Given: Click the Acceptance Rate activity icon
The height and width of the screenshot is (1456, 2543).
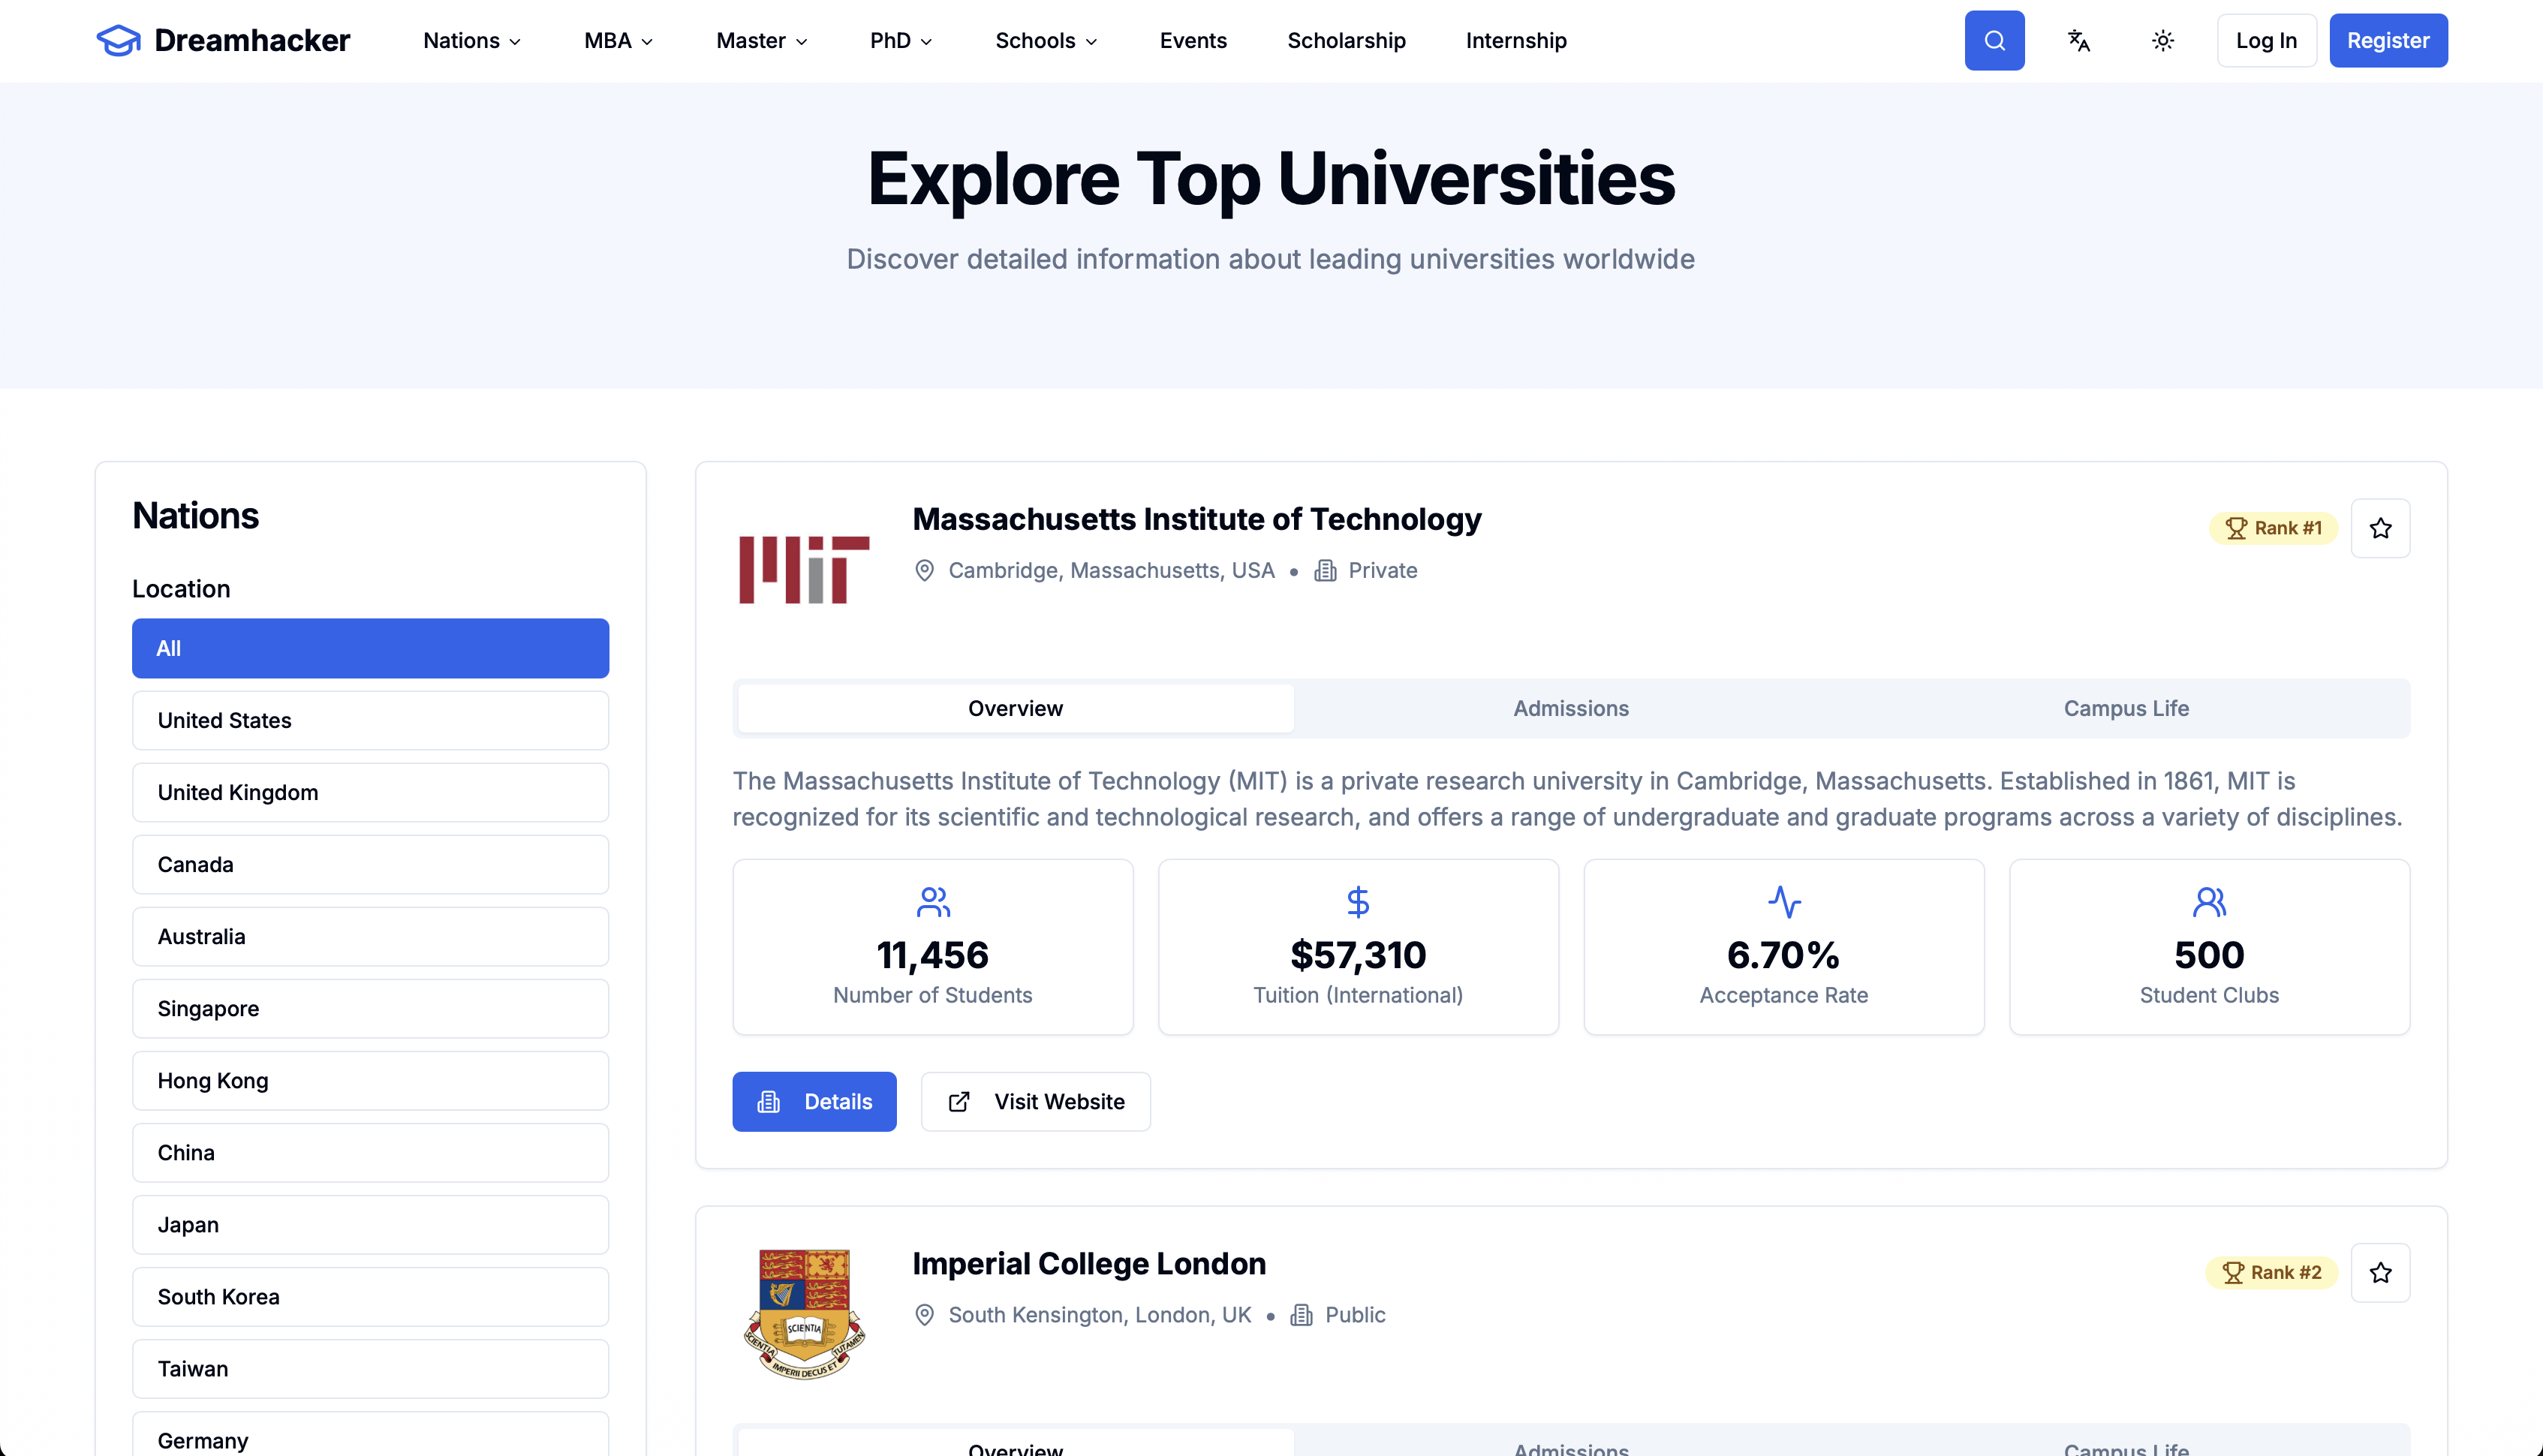Looking at the screenshot, I should coord(1784,902).
